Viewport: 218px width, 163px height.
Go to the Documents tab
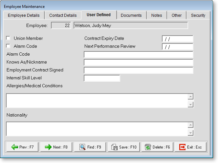[131, 15]
